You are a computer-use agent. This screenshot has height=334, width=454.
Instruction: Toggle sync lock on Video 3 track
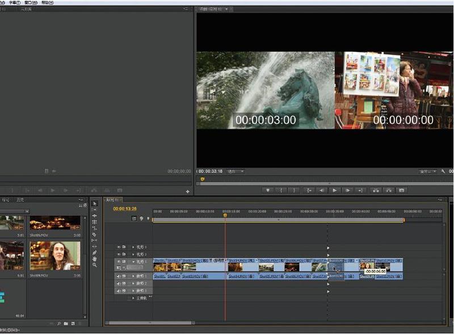[x=124, y=247]
